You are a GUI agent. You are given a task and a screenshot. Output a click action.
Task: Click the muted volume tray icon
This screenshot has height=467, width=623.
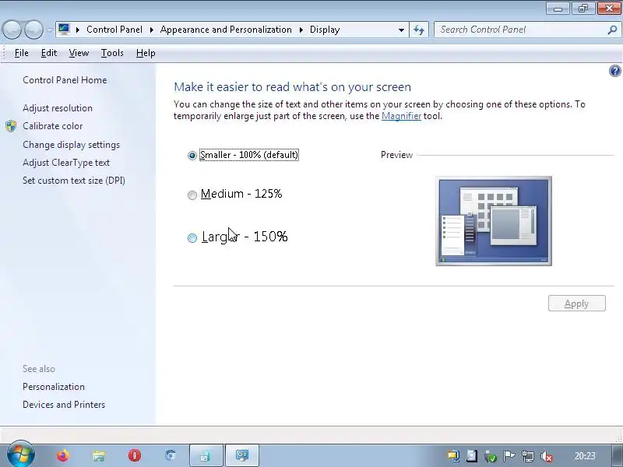coord(547,456)
